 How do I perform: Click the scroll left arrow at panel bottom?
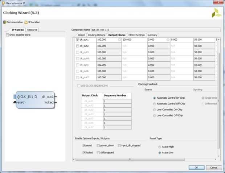pyautogui.click(x=74, y=159)
